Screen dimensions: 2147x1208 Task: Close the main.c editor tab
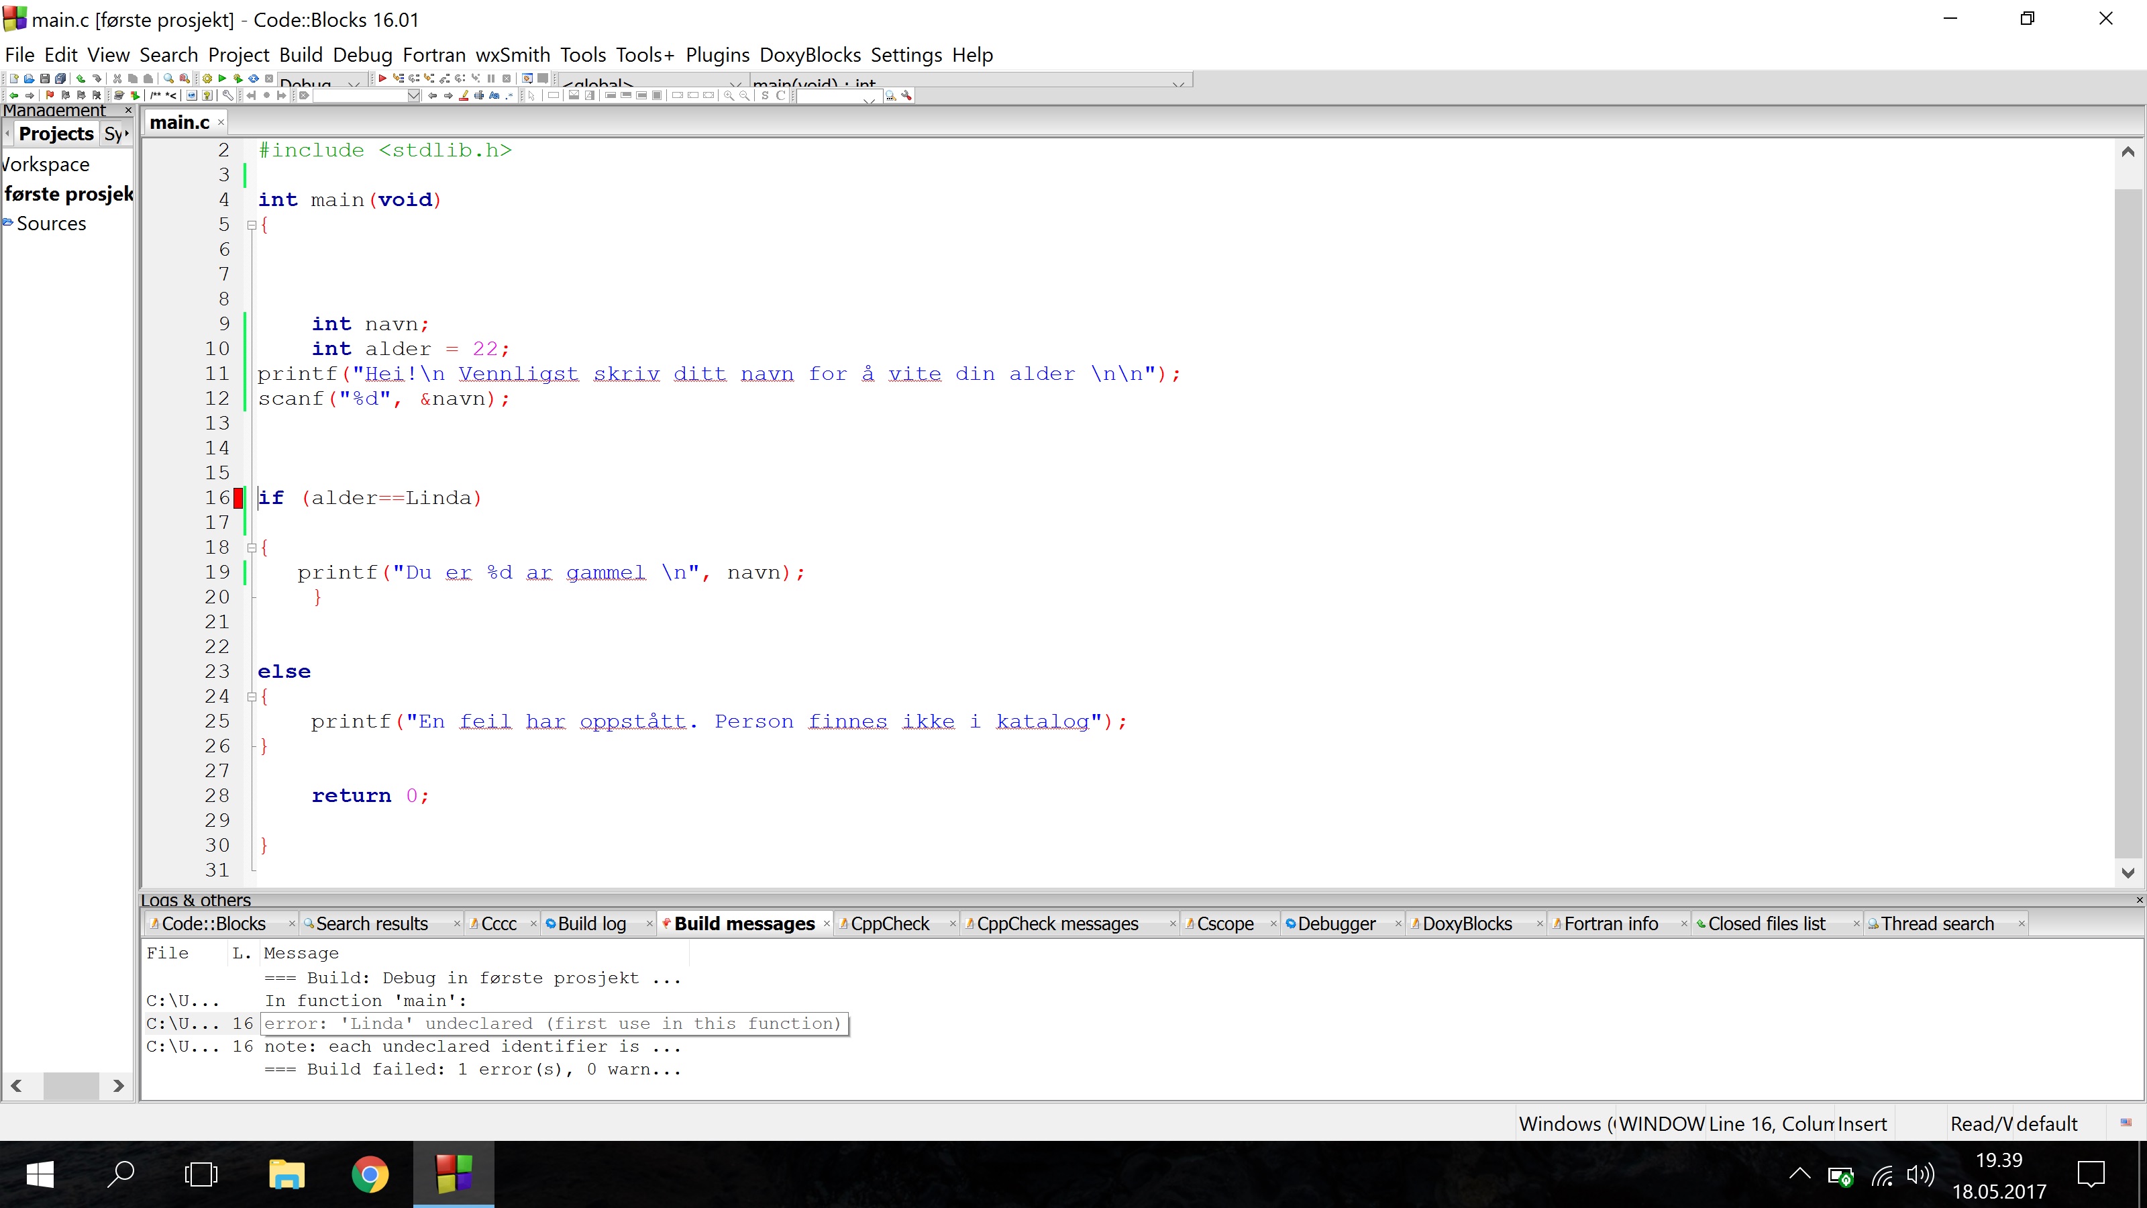221,123
